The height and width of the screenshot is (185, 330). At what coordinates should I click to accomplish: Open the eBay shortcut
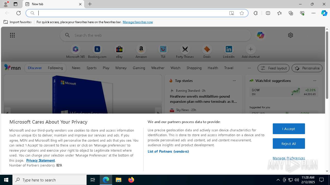(x=119, y=52)
